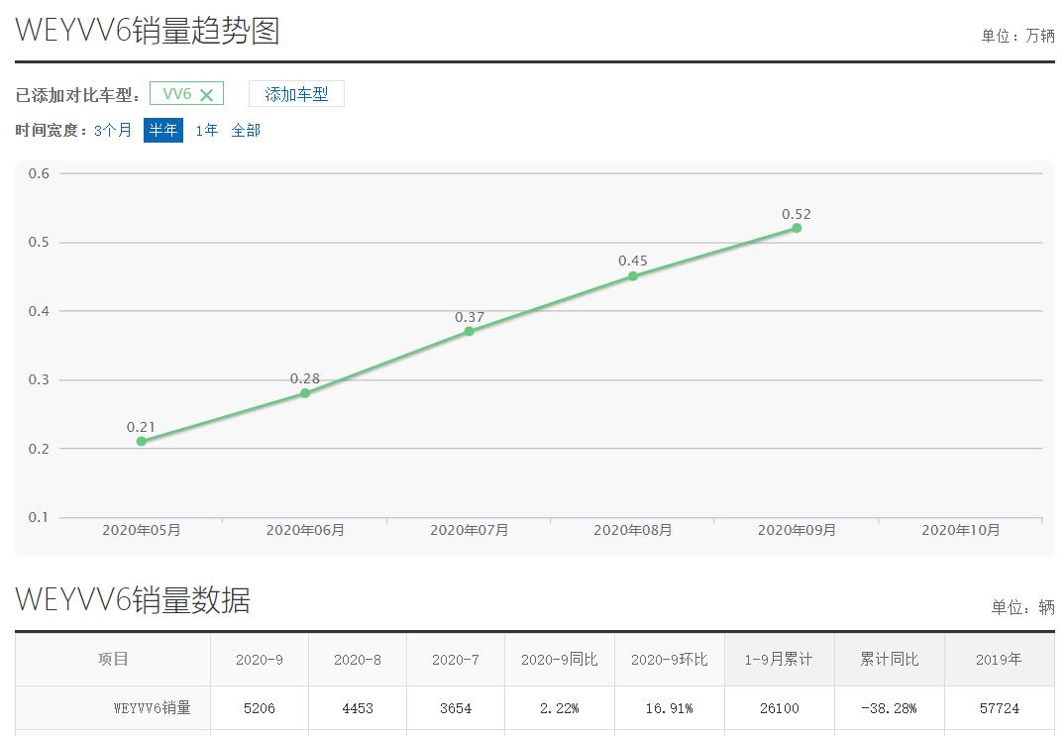Click the 4453 sales cell

[x=358, y=708]
